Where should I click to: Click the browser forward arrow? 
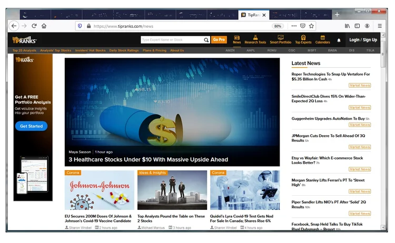[24, 26]
